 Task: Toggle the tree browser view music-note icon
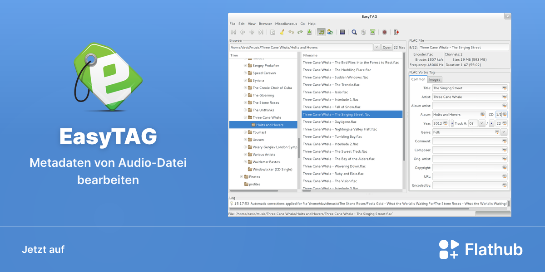click(x=321, y=32)
